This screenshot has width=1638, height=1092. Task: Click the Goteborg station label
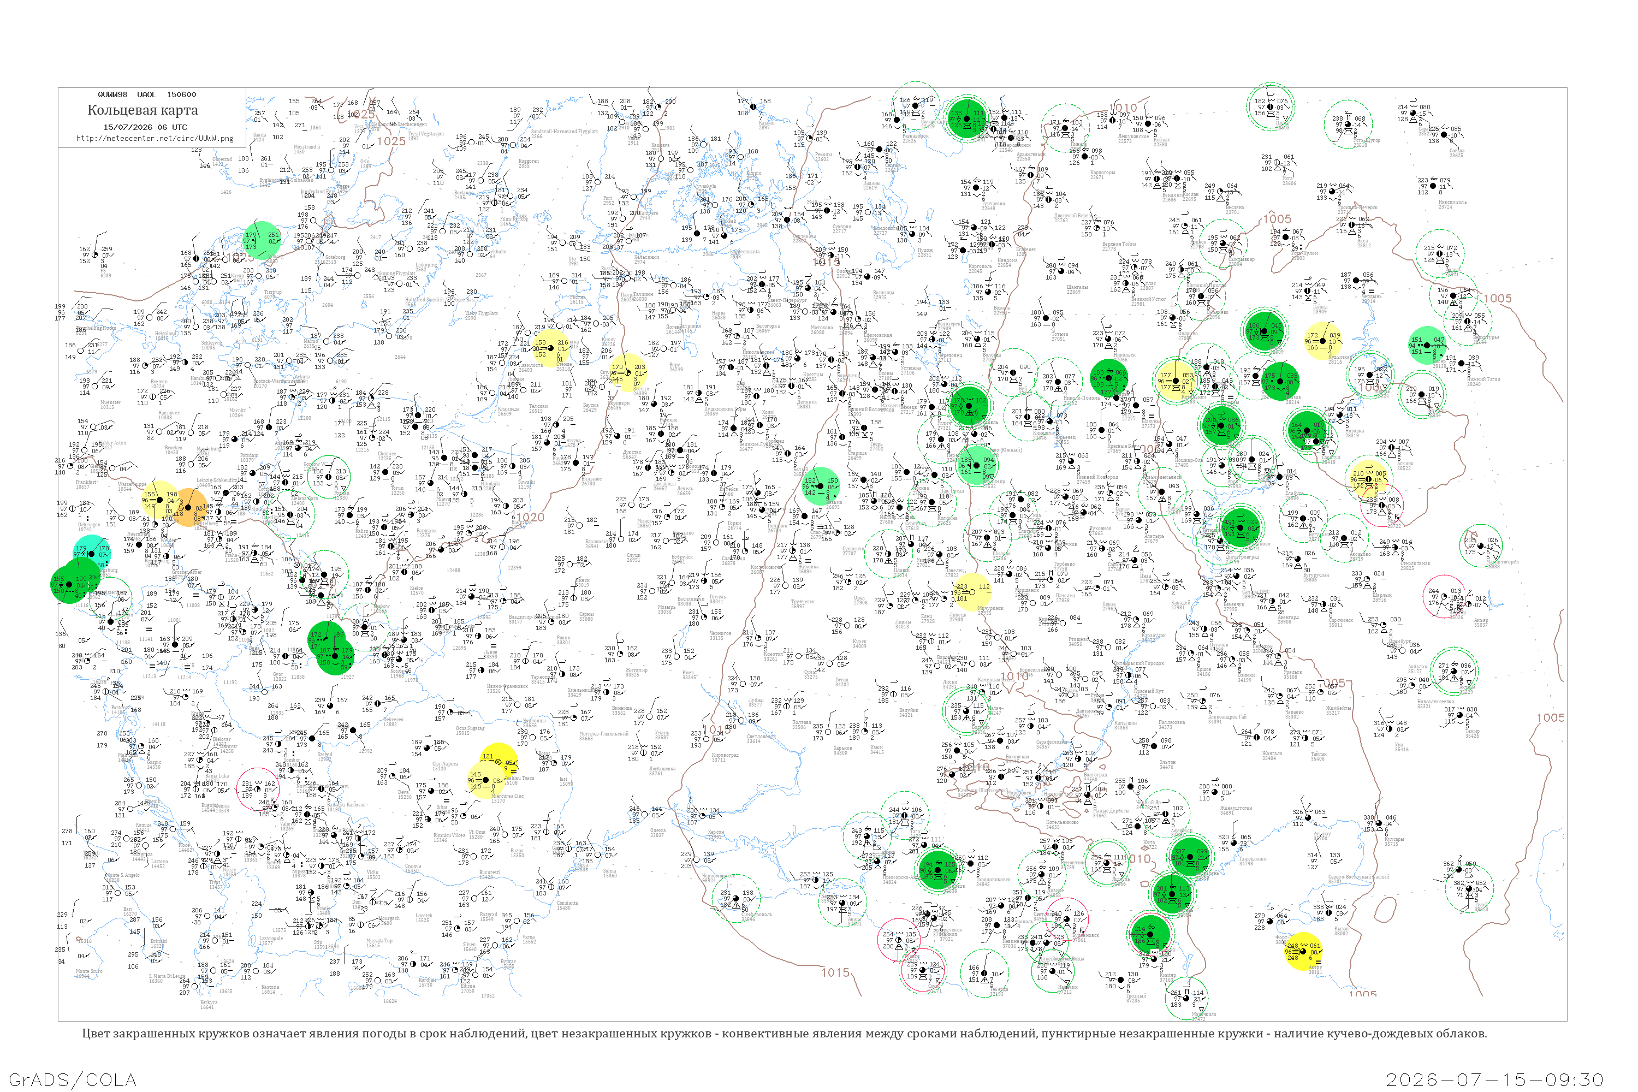(335, 257)
